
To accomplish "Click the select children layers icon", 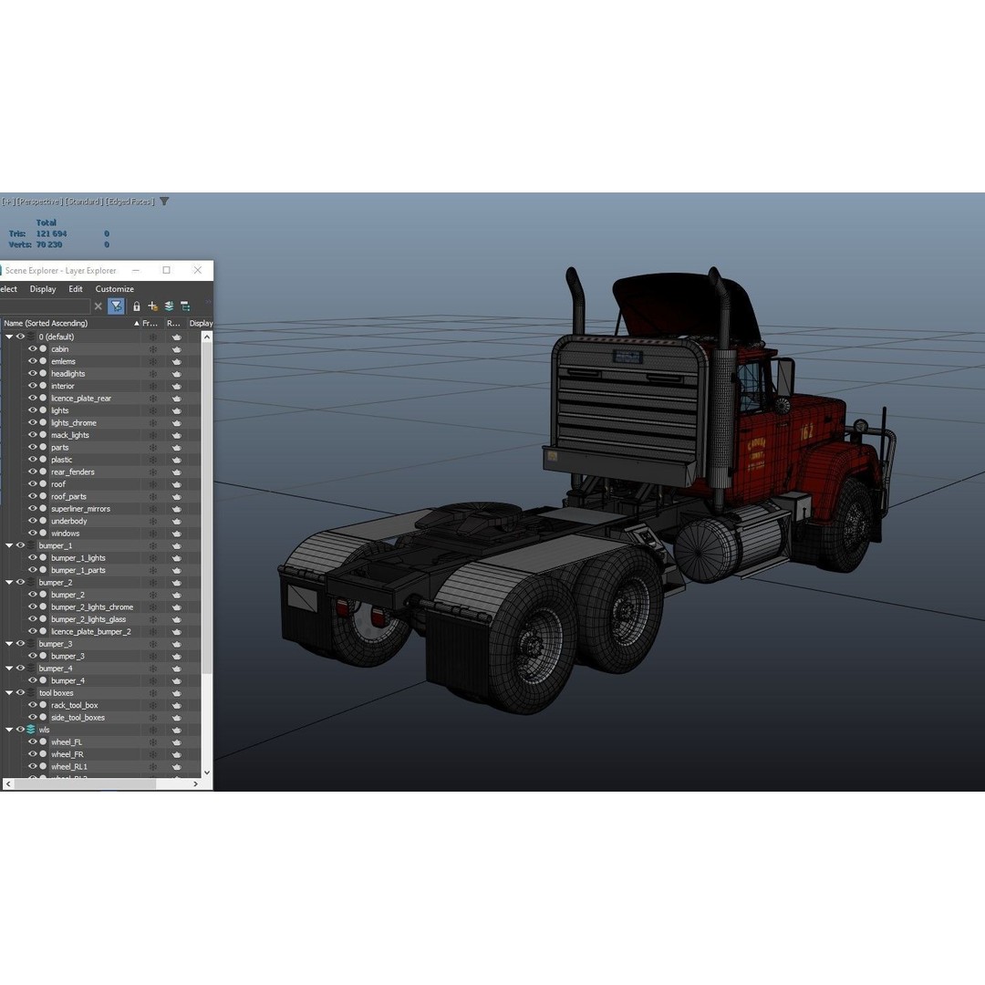I will click(x=169, y=306).
